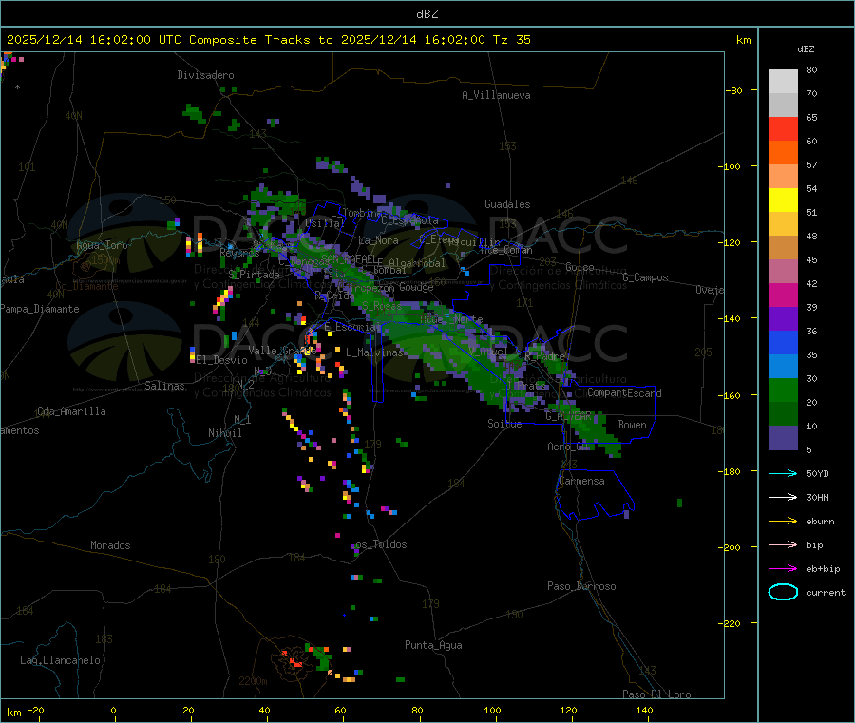The width and height of the screenshot is (855, 723).
Task: Select the red 60 dBZ color swatch
Action: pos(783,128)
